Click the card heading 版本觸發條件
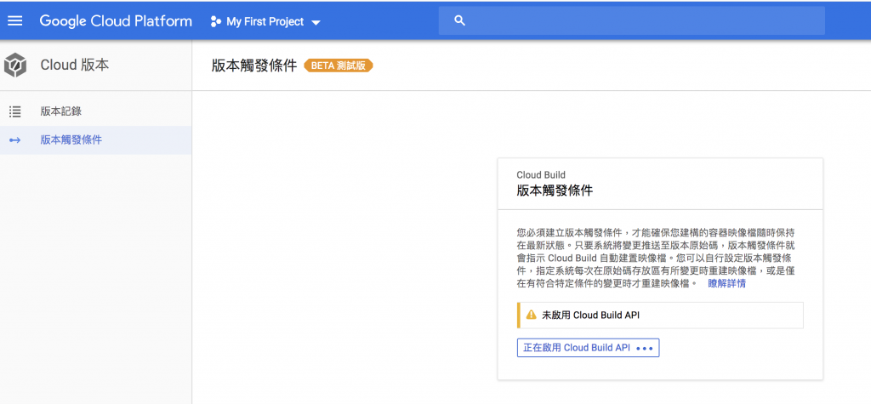Image resolution: width=871 pixels, height=404 pixels. (x=555, y=191)
